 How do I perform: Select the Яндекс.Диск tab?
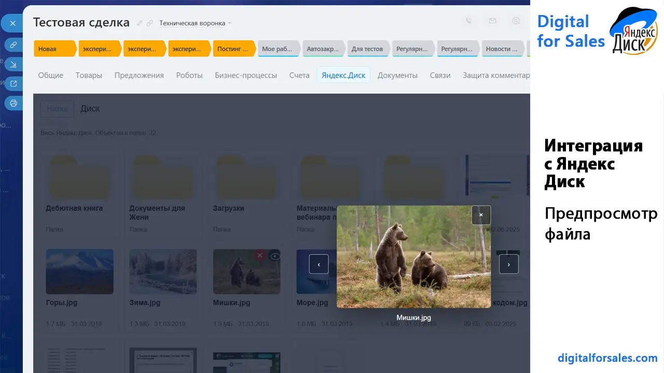[343, 75]
